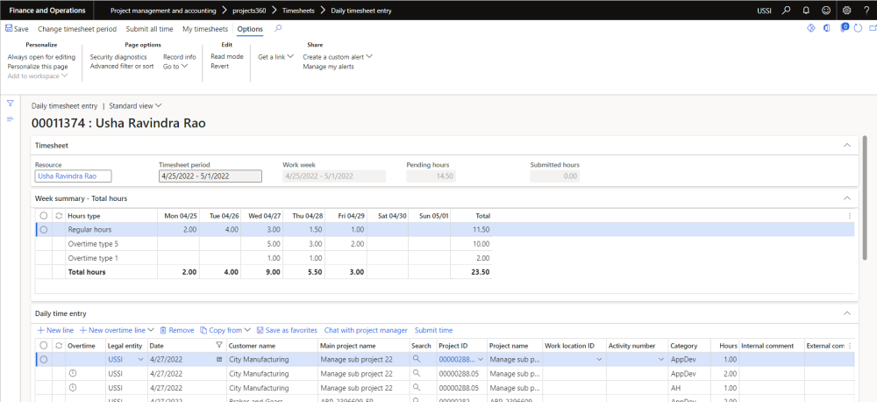Click the smiley feedback icon
Image resolution: width=877 pixels, height=402 pixels.
825,11
